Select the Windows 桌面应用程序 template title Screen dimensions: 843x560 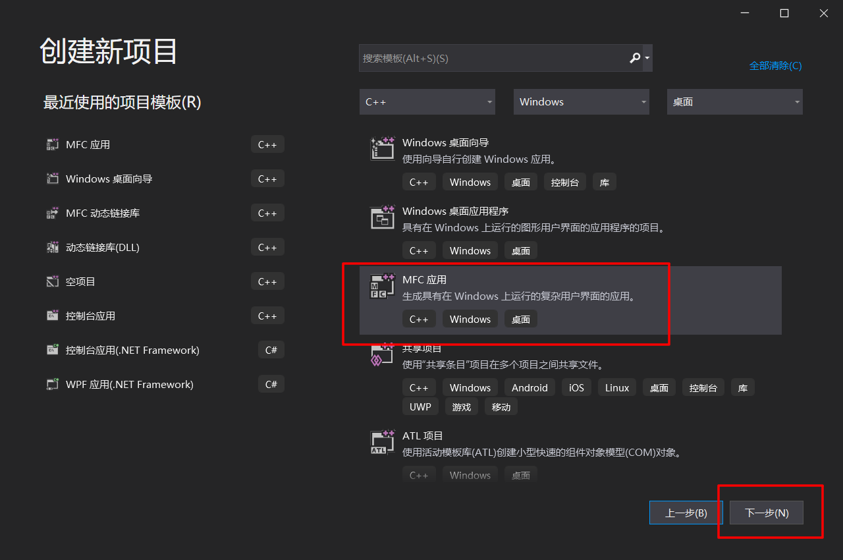click(x=456, y=211)
